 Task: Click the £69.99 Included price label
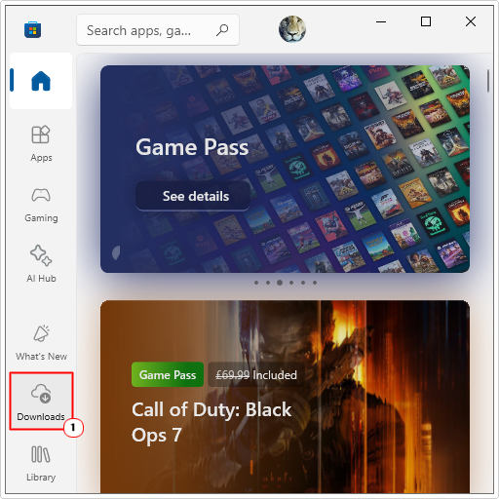[256, 375]
